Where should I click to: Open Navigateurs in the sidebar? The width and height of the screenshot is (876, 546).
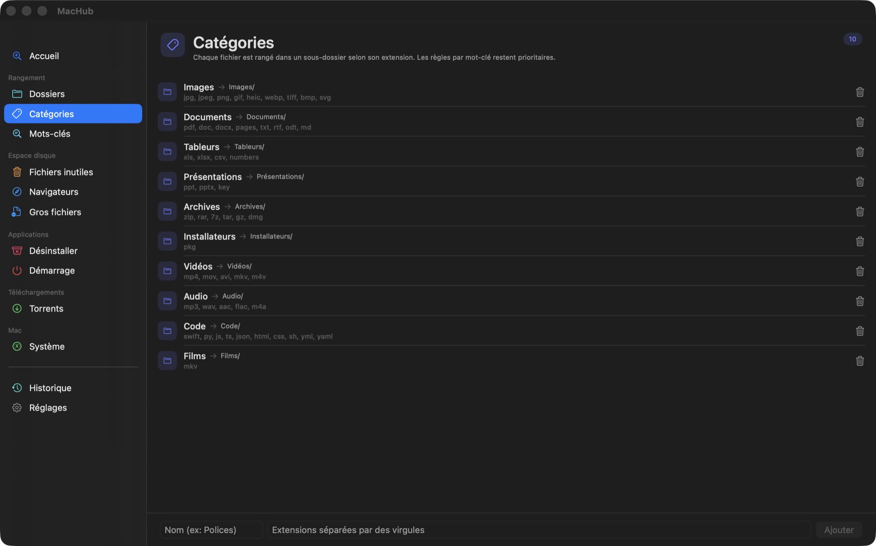(x=73, y=192)
